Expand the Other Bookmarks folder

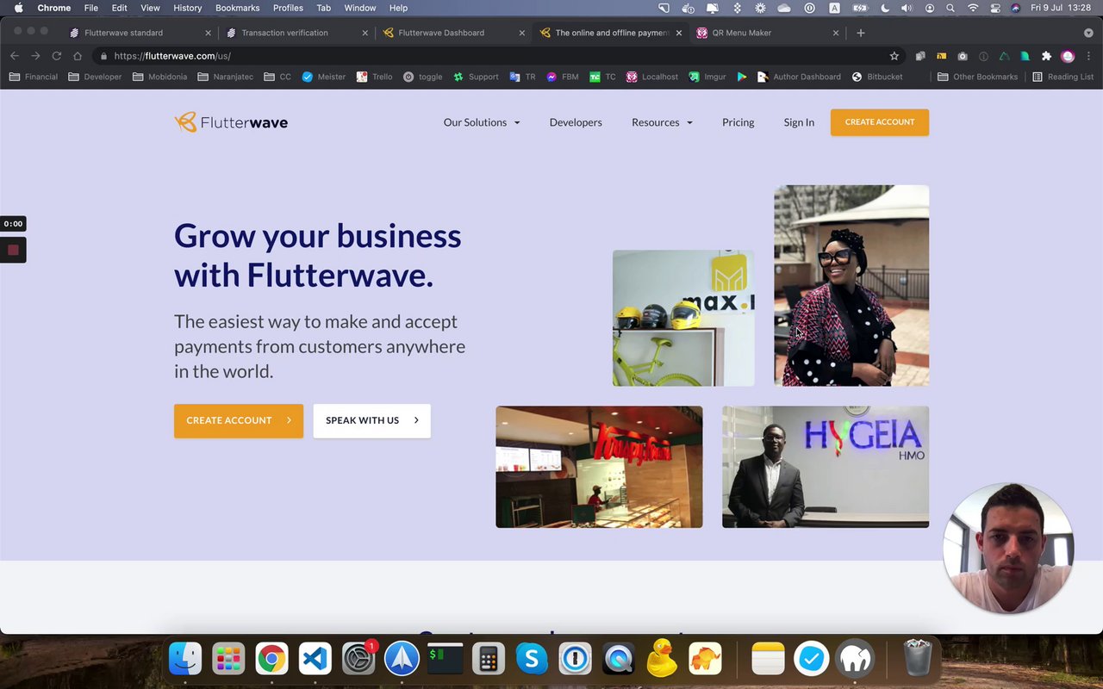pos(977,77)
